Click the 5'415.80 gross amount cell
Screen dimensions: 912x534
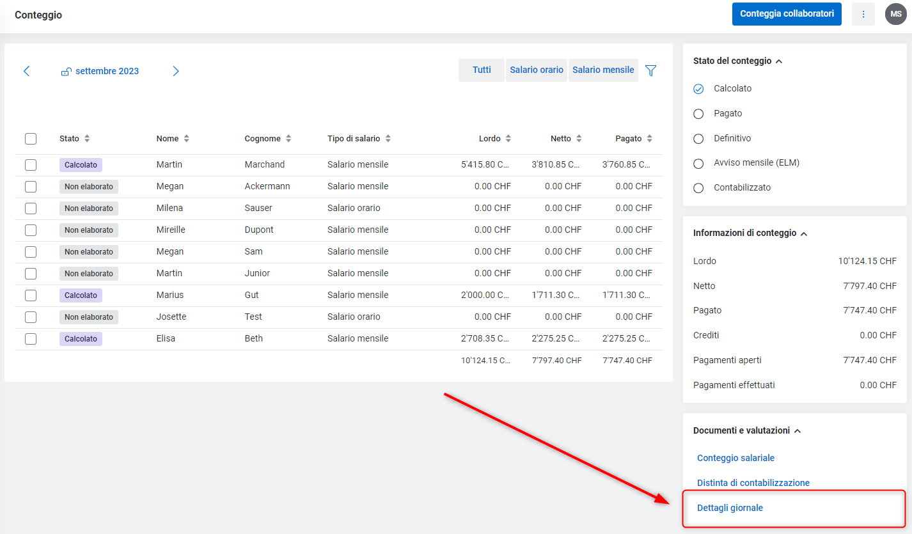(x=485, y=165)
